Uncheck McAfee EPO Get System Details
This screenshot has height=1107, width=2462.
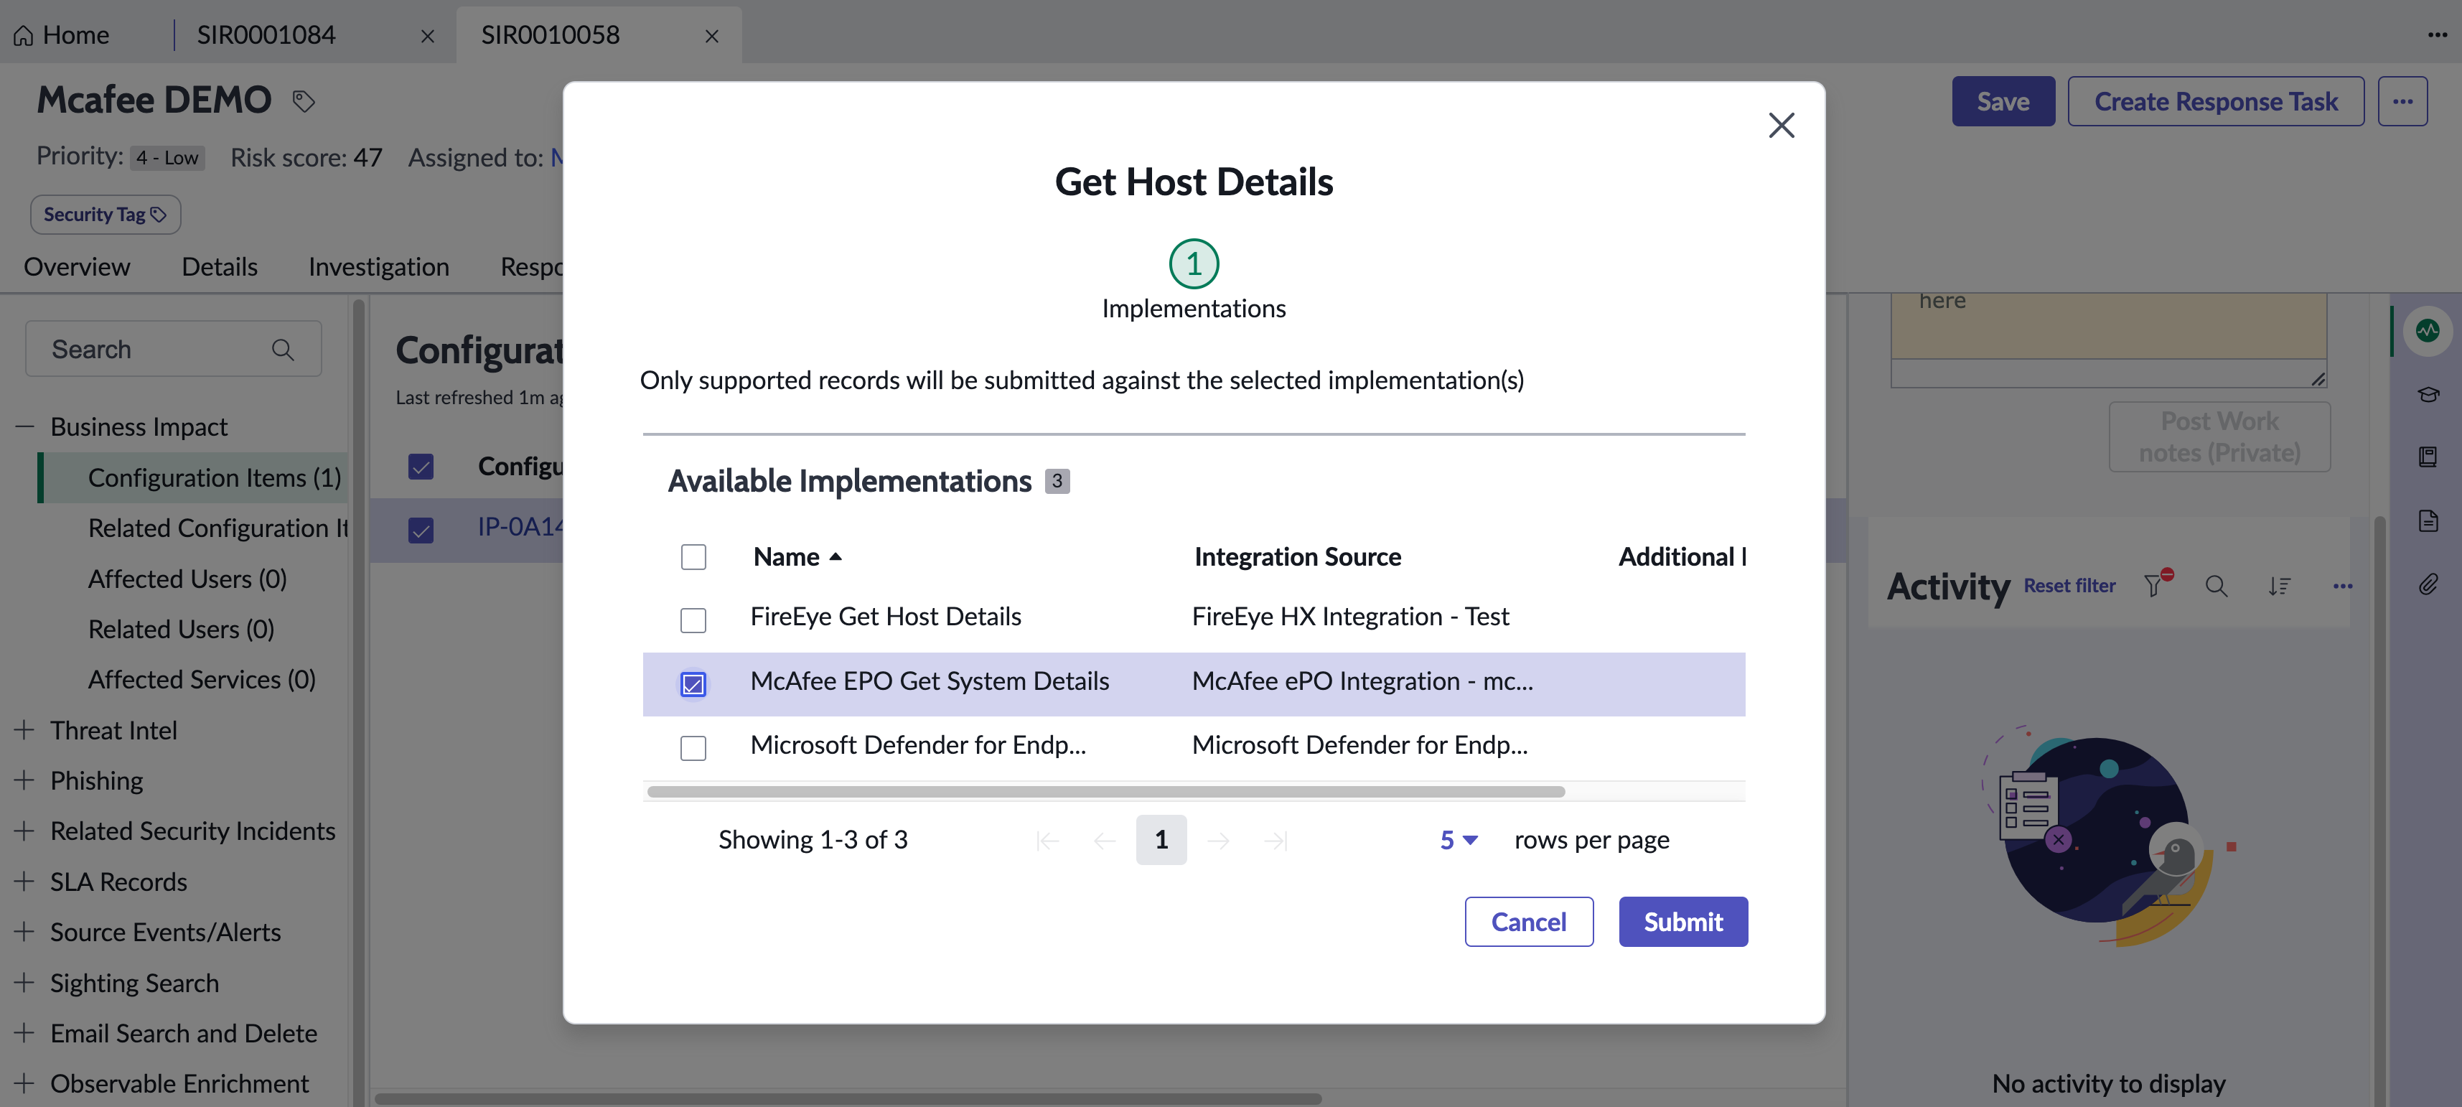coord(693,684)
